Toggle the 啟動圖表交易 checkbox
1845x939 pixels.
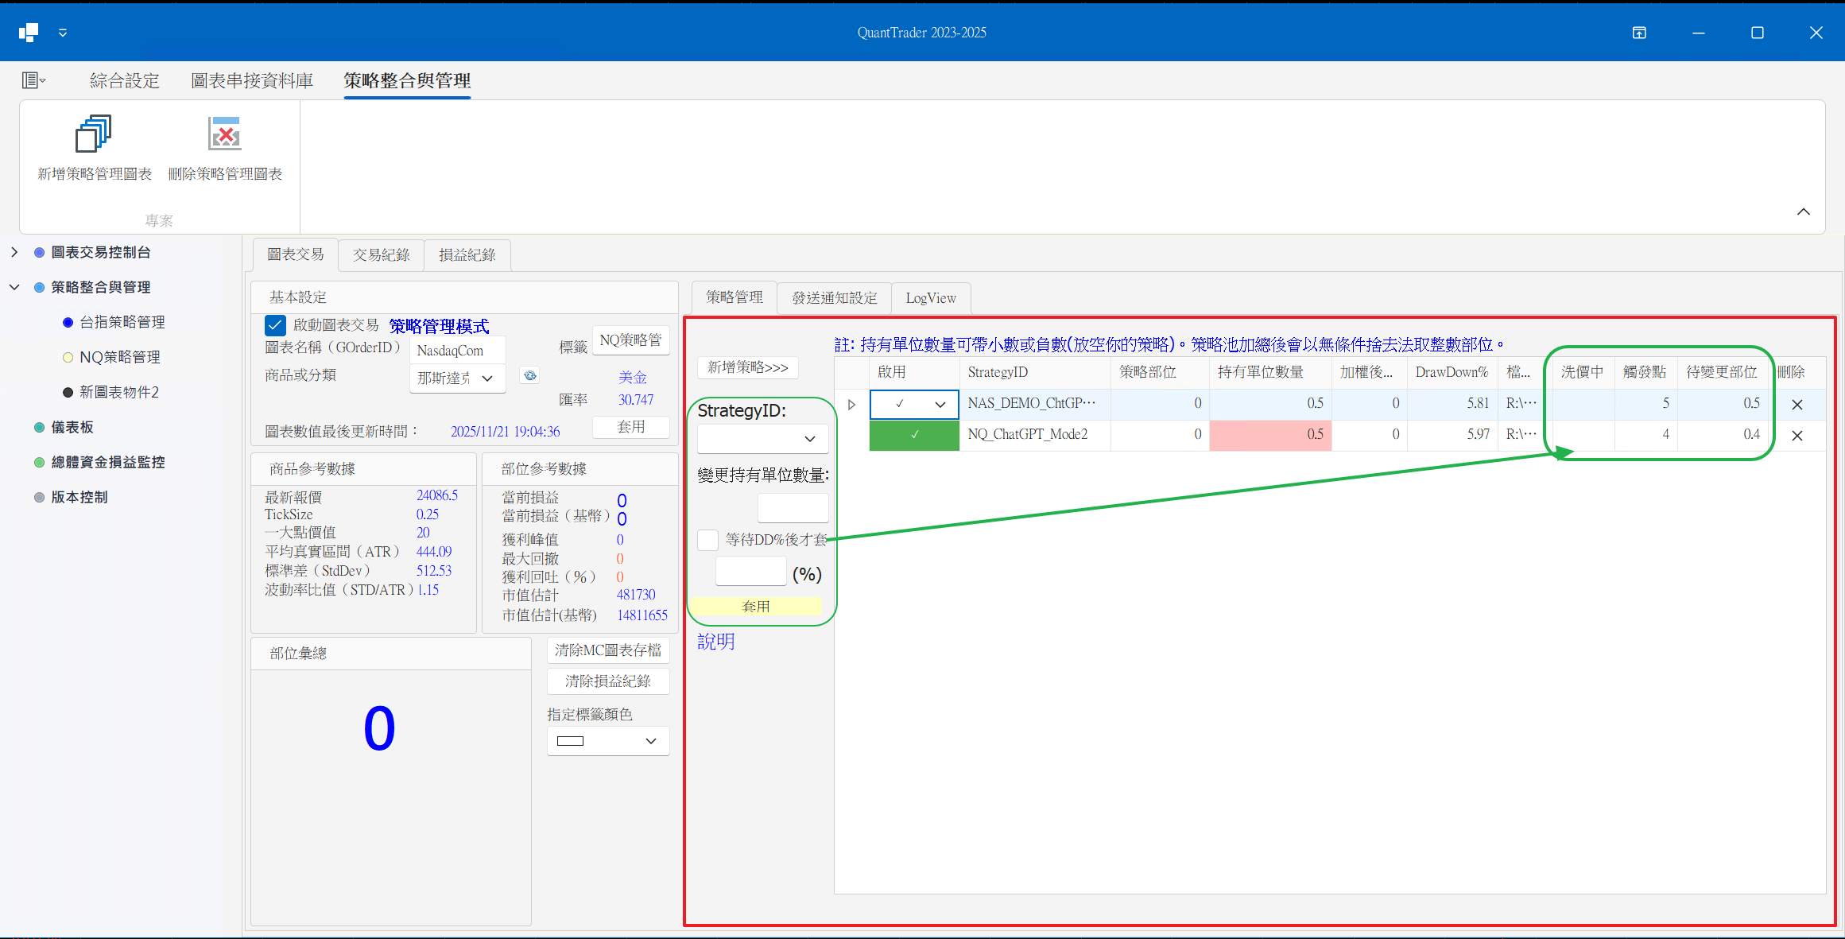[x=275, y=325]
